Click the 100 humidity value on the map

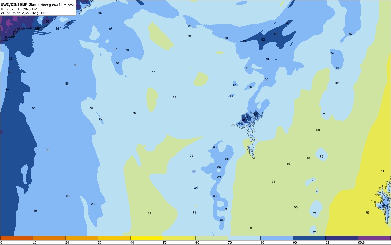point(46,22)
